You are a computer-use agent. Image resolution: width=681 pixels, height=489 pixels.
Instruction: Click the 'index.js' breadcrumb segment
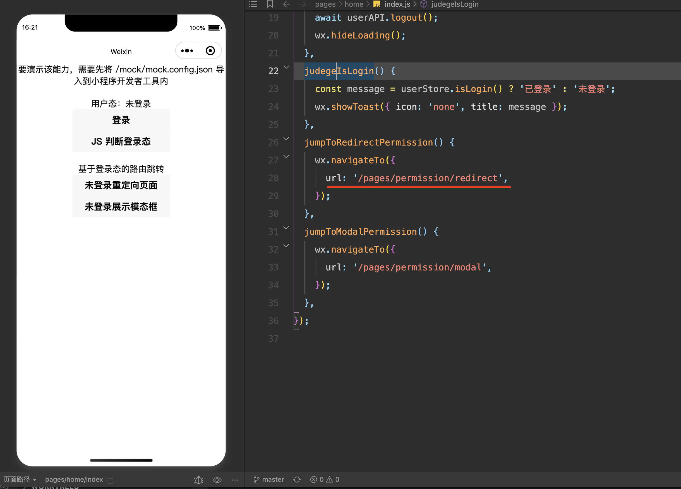tap(397, 4)
